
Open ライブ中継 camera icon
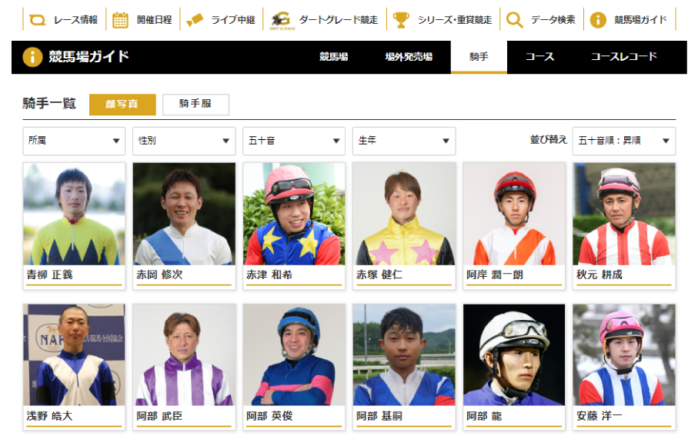tap(195, 19)
